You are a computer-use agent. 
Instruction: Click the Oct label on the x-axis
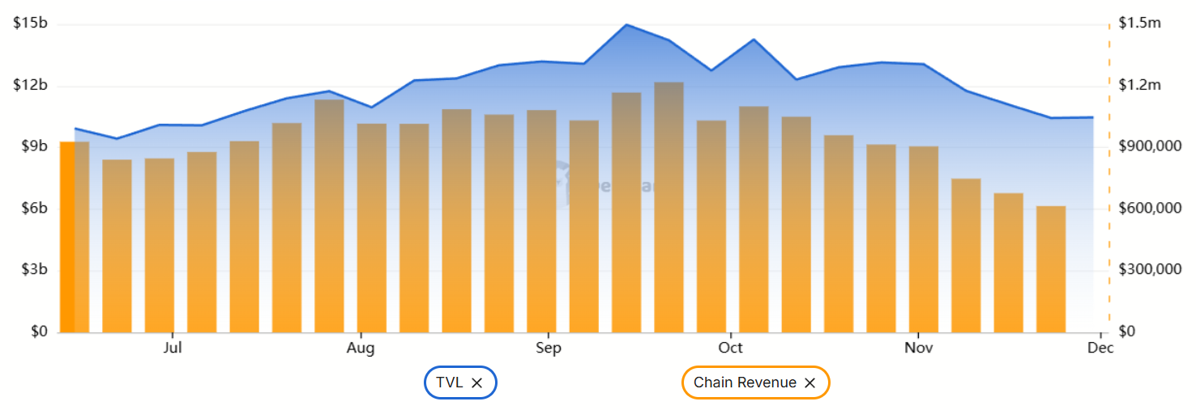point(730,348)
